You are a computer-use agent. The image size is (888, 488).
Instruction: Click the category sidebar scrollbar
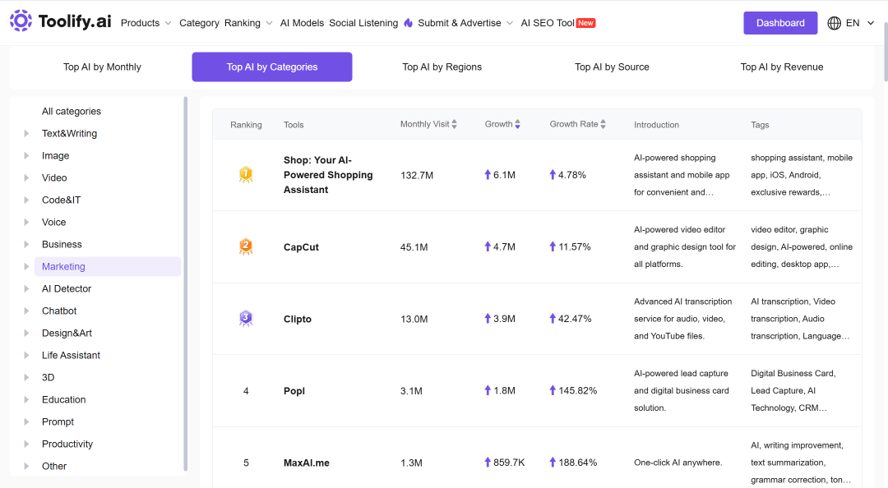185,283
